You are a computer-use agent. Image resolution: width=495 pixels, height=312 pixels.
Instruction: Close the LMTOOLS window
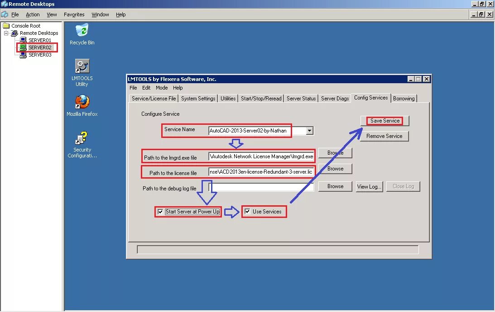[427, 79]
